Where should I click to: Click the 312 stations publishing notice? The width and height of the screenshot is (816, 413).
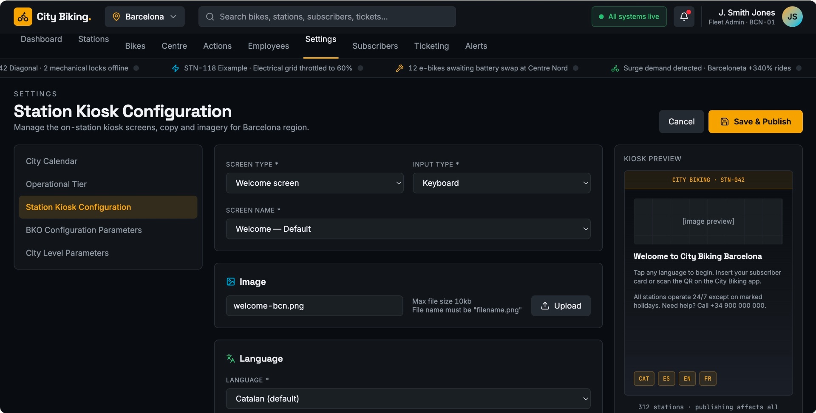(708, 407)
